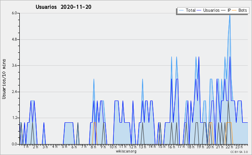Click the 'Total' legend entry
The height and width of the screenshot is (155, 252).
click(187, 10)
